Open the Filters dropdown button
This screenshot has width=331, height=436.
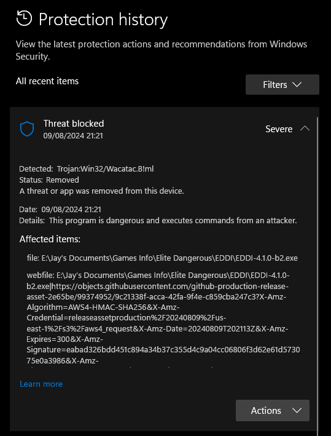click(x=282, y=84)
